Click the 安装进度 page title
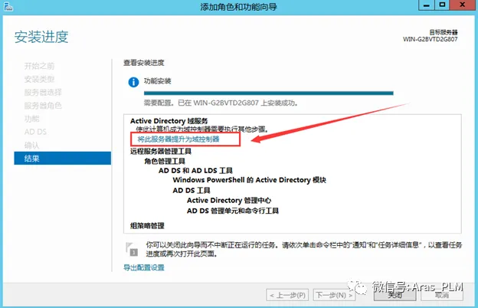The image size is (478, 308). point(41,37)
